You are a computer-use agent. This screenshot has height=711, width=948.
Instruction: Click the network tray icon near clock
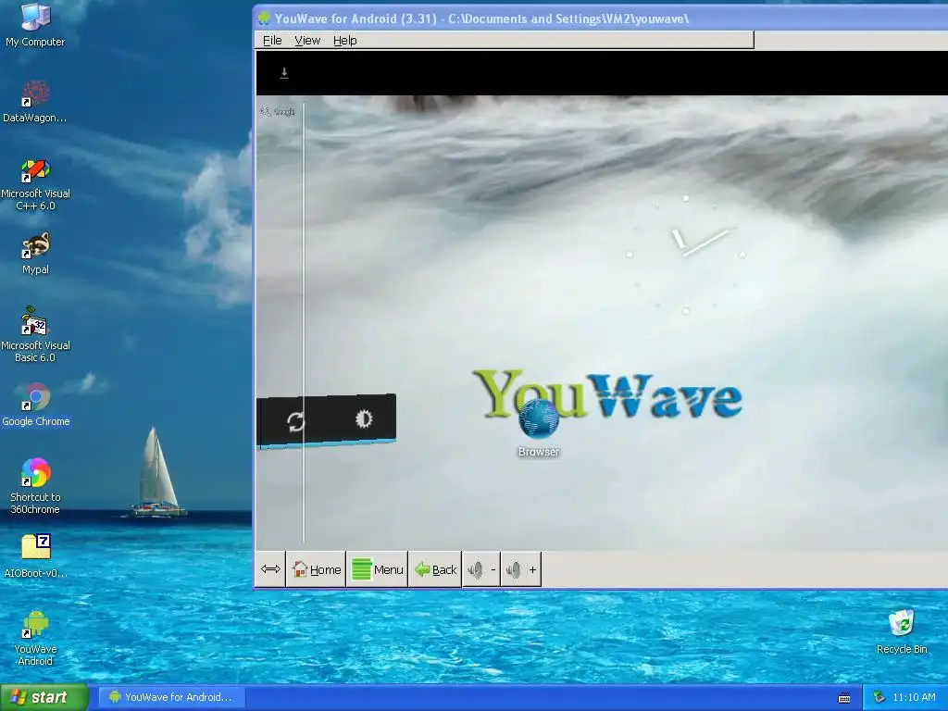(879, 697)
